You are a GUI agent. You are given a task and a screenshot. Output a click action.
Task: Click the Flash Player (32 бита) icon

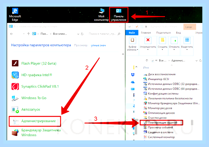(15, 63)
